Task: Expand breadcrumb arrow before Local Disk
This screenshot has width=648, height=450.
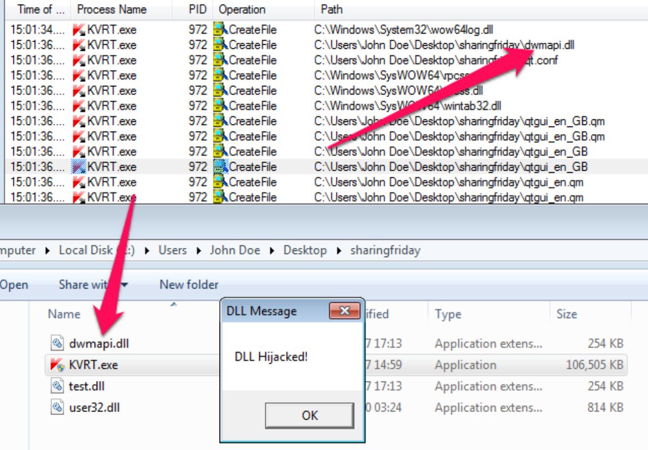Action: tap(47, 251)
